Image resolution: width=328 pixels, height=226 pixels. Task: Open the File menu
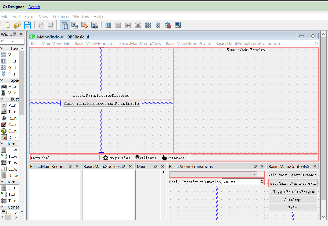coord(5,16)
